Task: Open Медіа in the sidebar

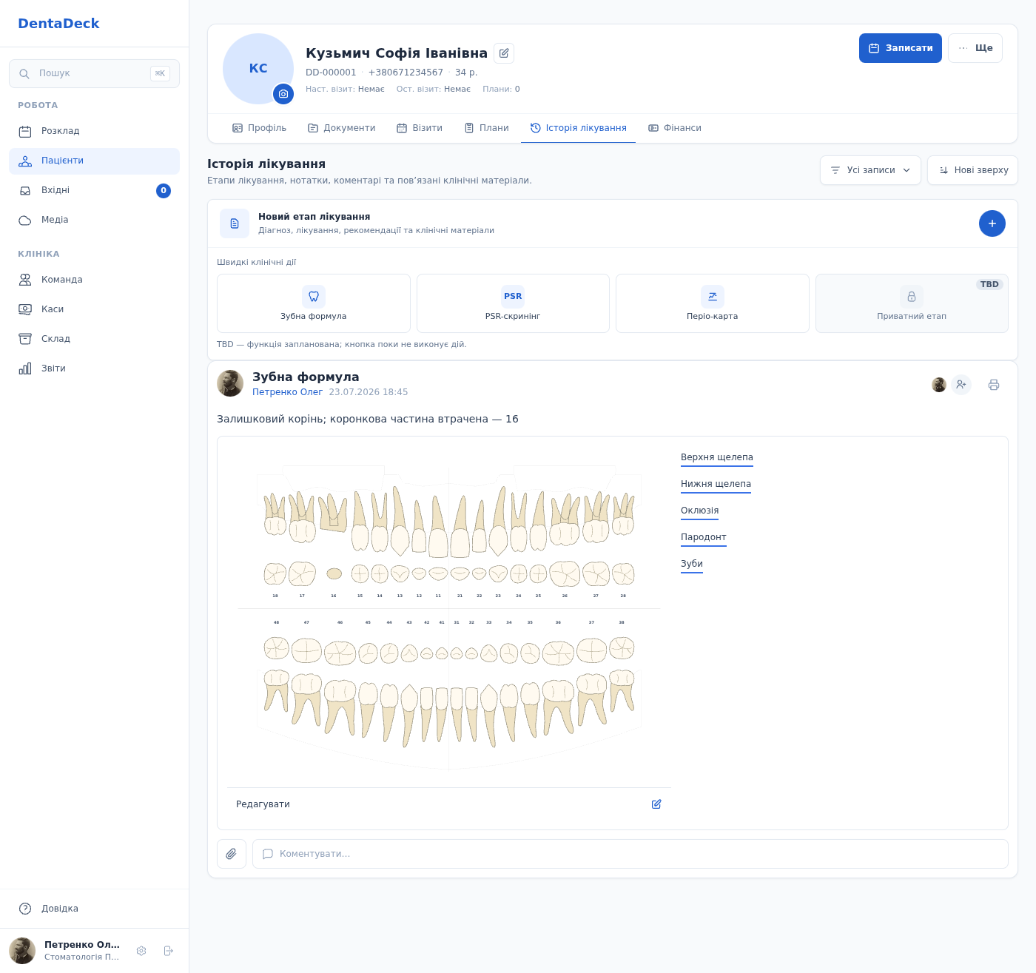Action: click(94, 220)
